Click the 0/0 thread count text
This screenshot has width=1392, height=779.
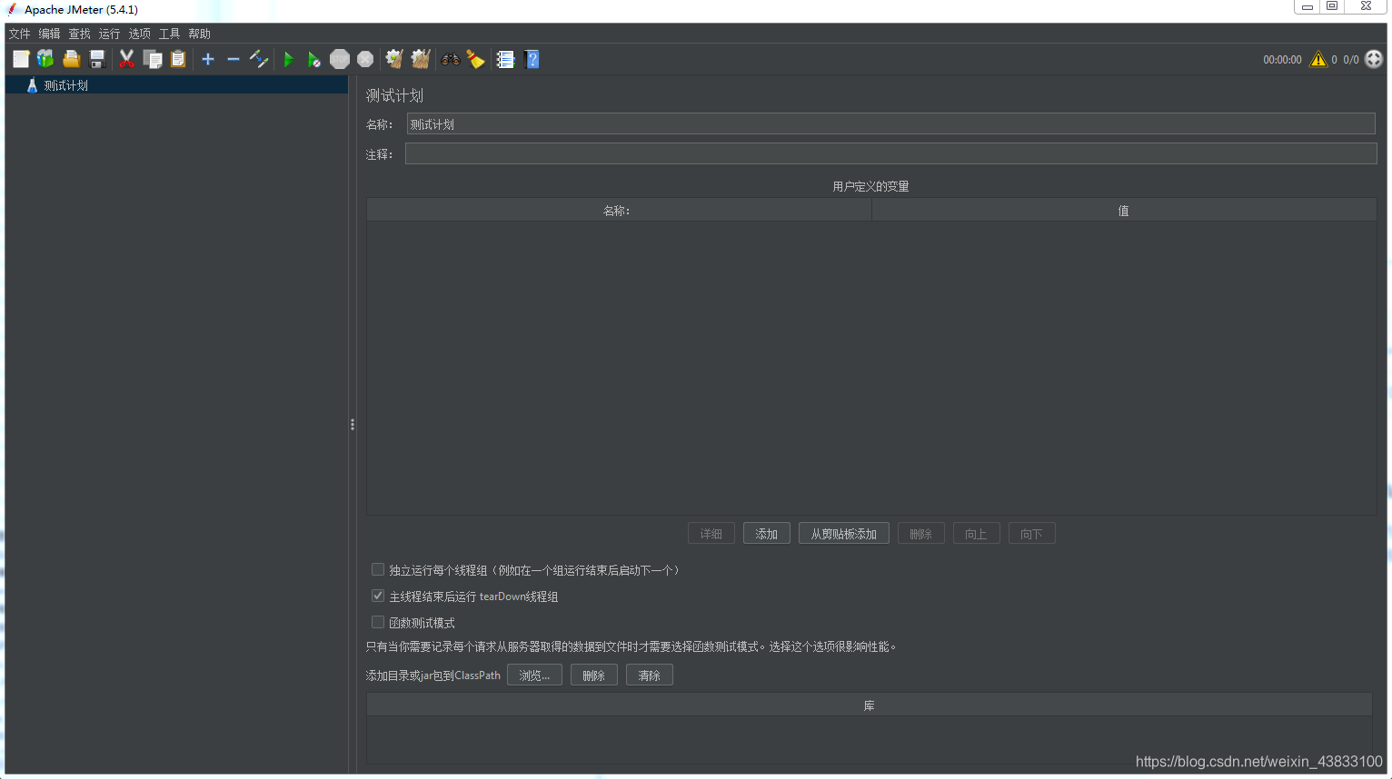click(1351, 60)
